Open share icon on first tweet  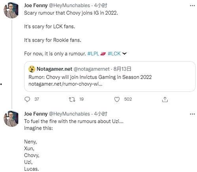[x=165, y=99]
